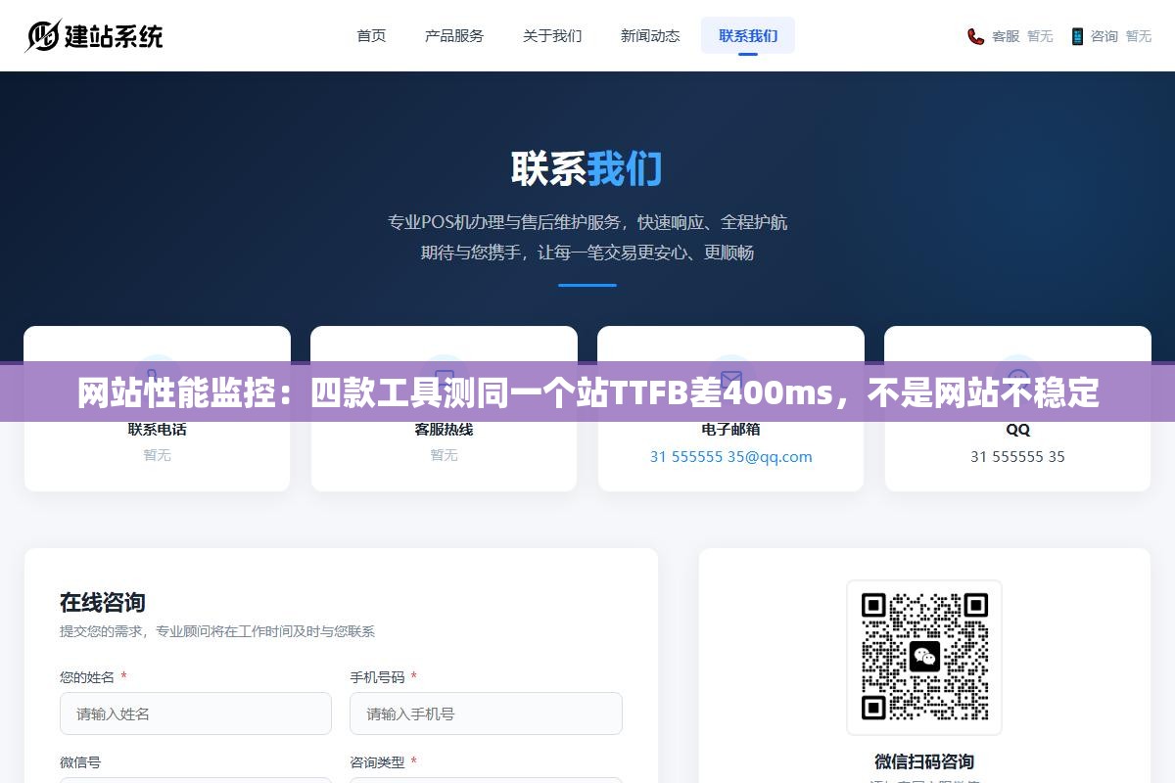Click the QQ card title

[x=1017, y=429]
